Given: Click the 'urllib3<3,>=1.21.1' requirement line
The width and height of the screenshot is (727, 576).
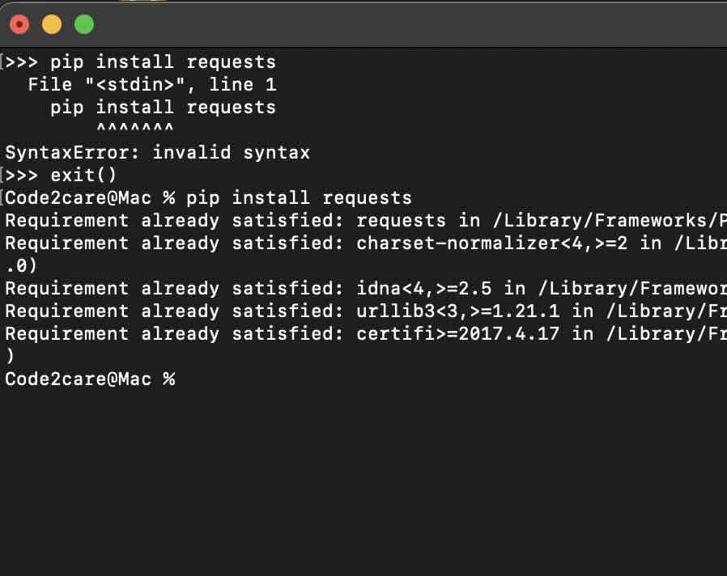Looking at the screenshot, I should pyautogui.click(x=364, y=311).
